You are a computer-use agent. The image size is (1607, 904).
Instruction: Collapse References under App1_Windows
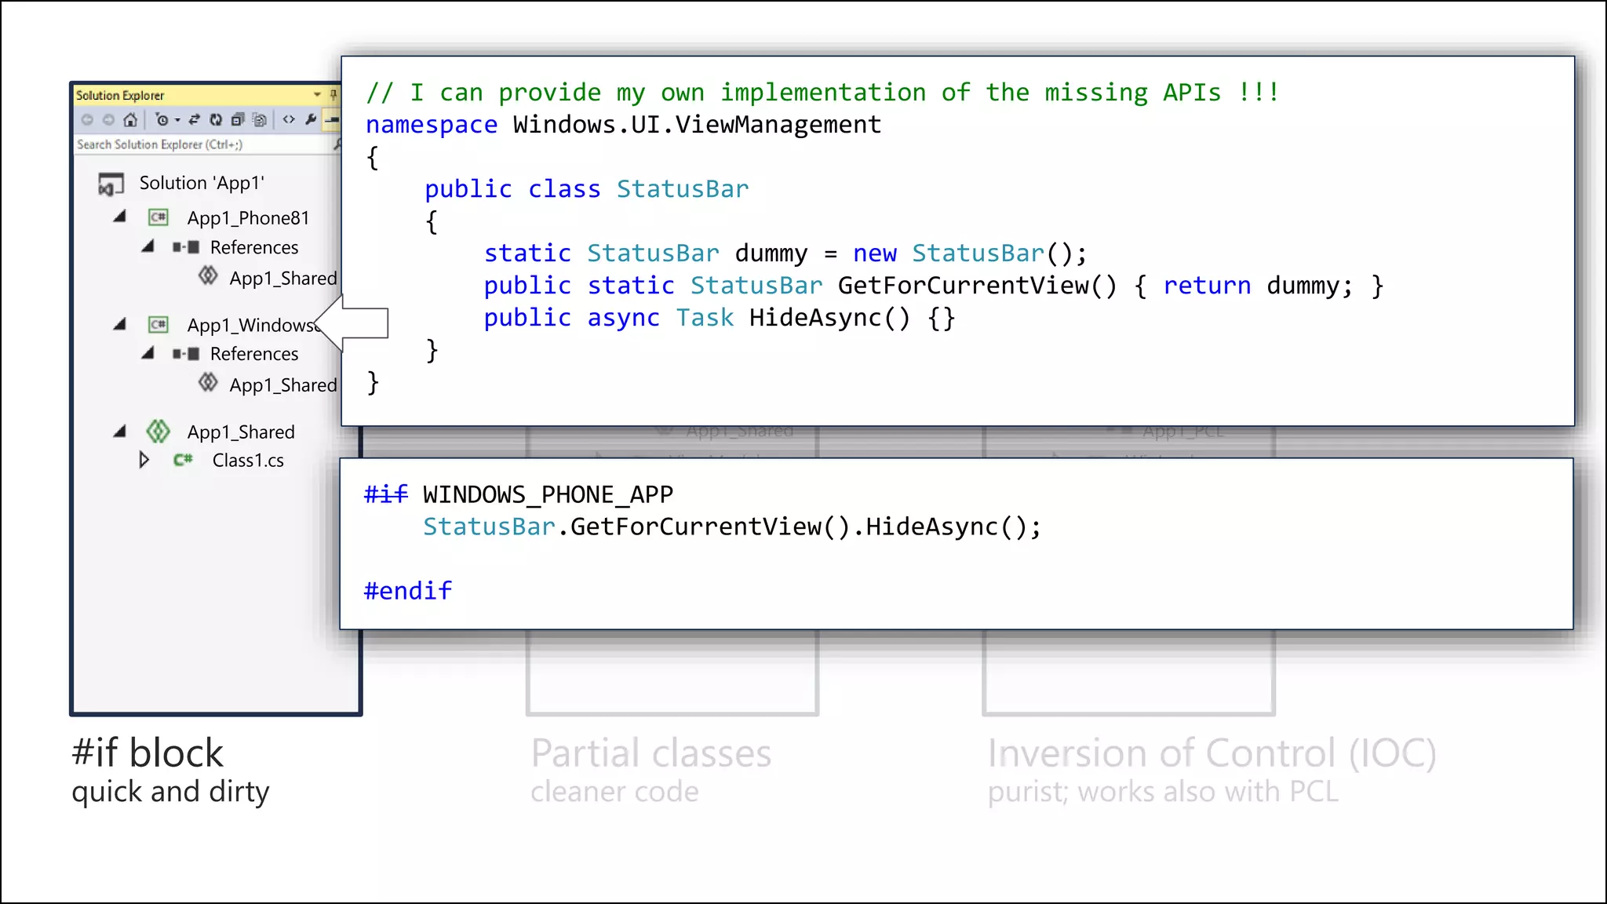(148, 353)
